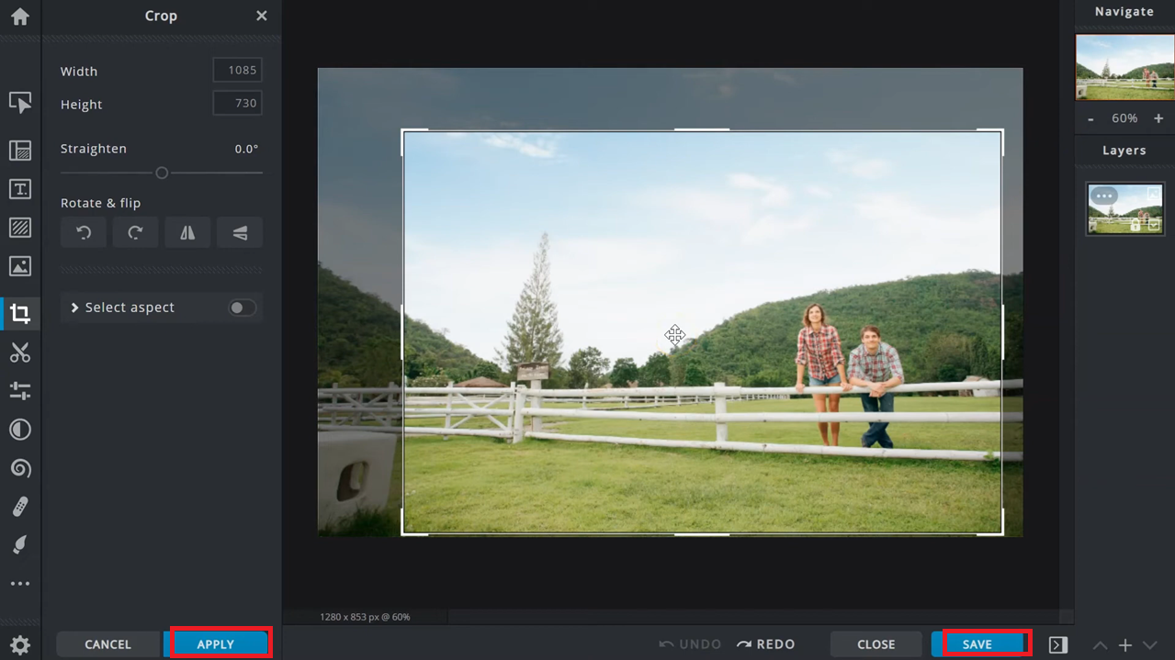Click the Straighten slider handle
The image size is (1175, 660).
[162, 173]
